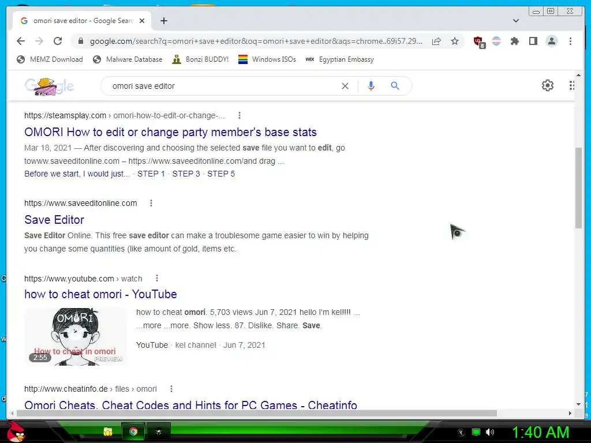
Task: Click the site lock icon in address bar
Action: coord(81,41)
